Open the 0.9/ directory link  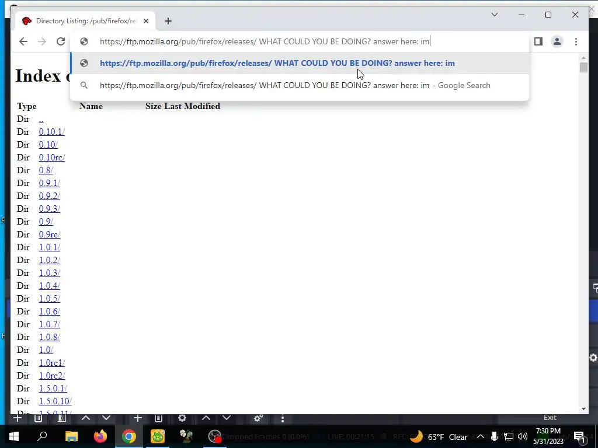pos(46,222)
